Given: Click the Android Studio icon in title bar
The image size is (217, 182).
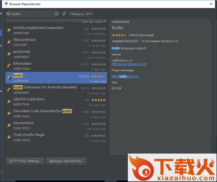Looking at the screenshot, I should [x=6, y=4].
